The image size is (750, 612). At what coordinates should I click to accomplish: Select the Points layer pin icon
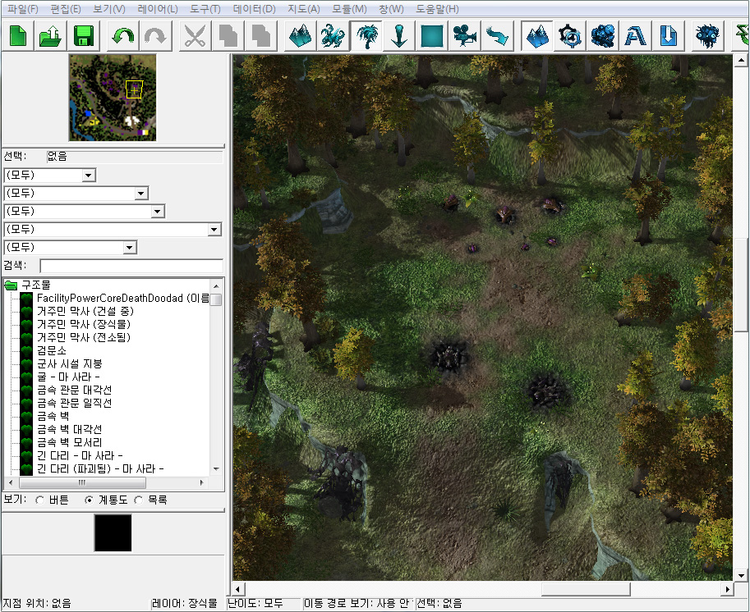(x=399, y=36)
